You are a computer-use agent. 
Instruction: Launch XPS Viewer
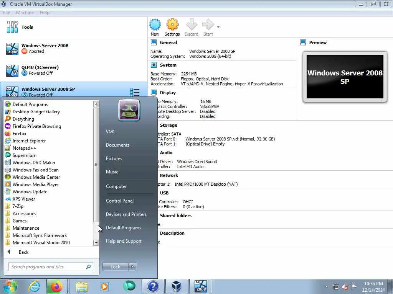point(49,199)
